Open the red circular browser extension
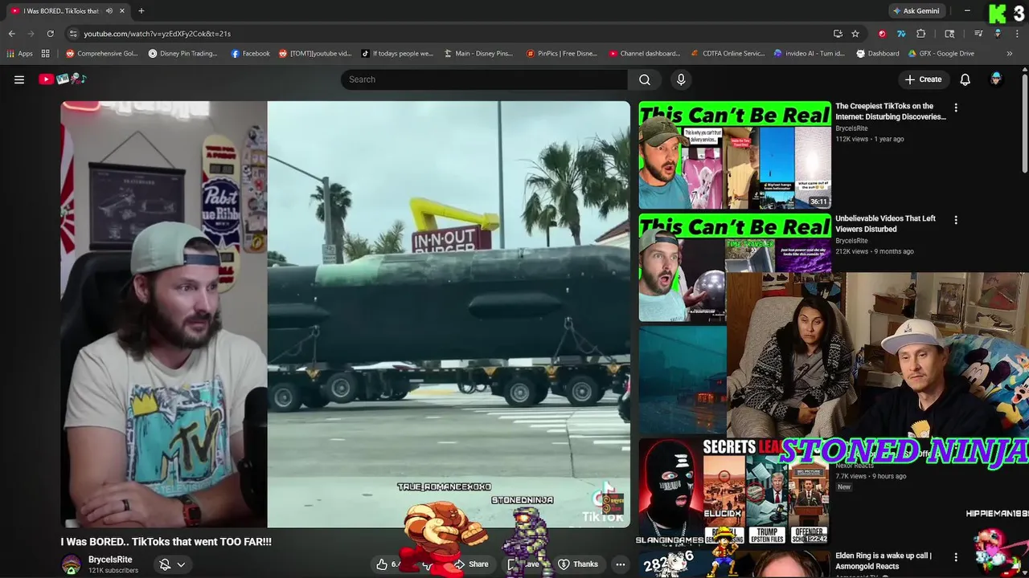 point(882,34)
